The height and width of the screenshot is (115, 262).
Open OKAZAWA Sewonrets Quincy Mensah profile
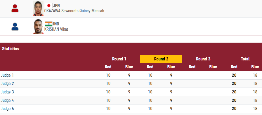click(74, 11)
